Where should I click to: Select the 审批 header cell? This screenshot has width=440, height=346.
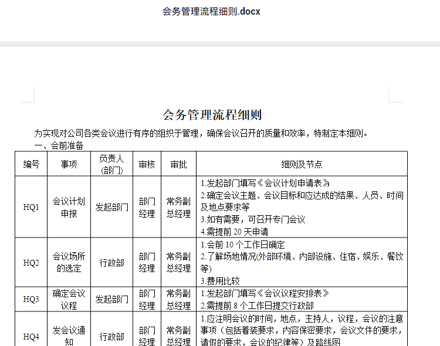tap(178, 164)
